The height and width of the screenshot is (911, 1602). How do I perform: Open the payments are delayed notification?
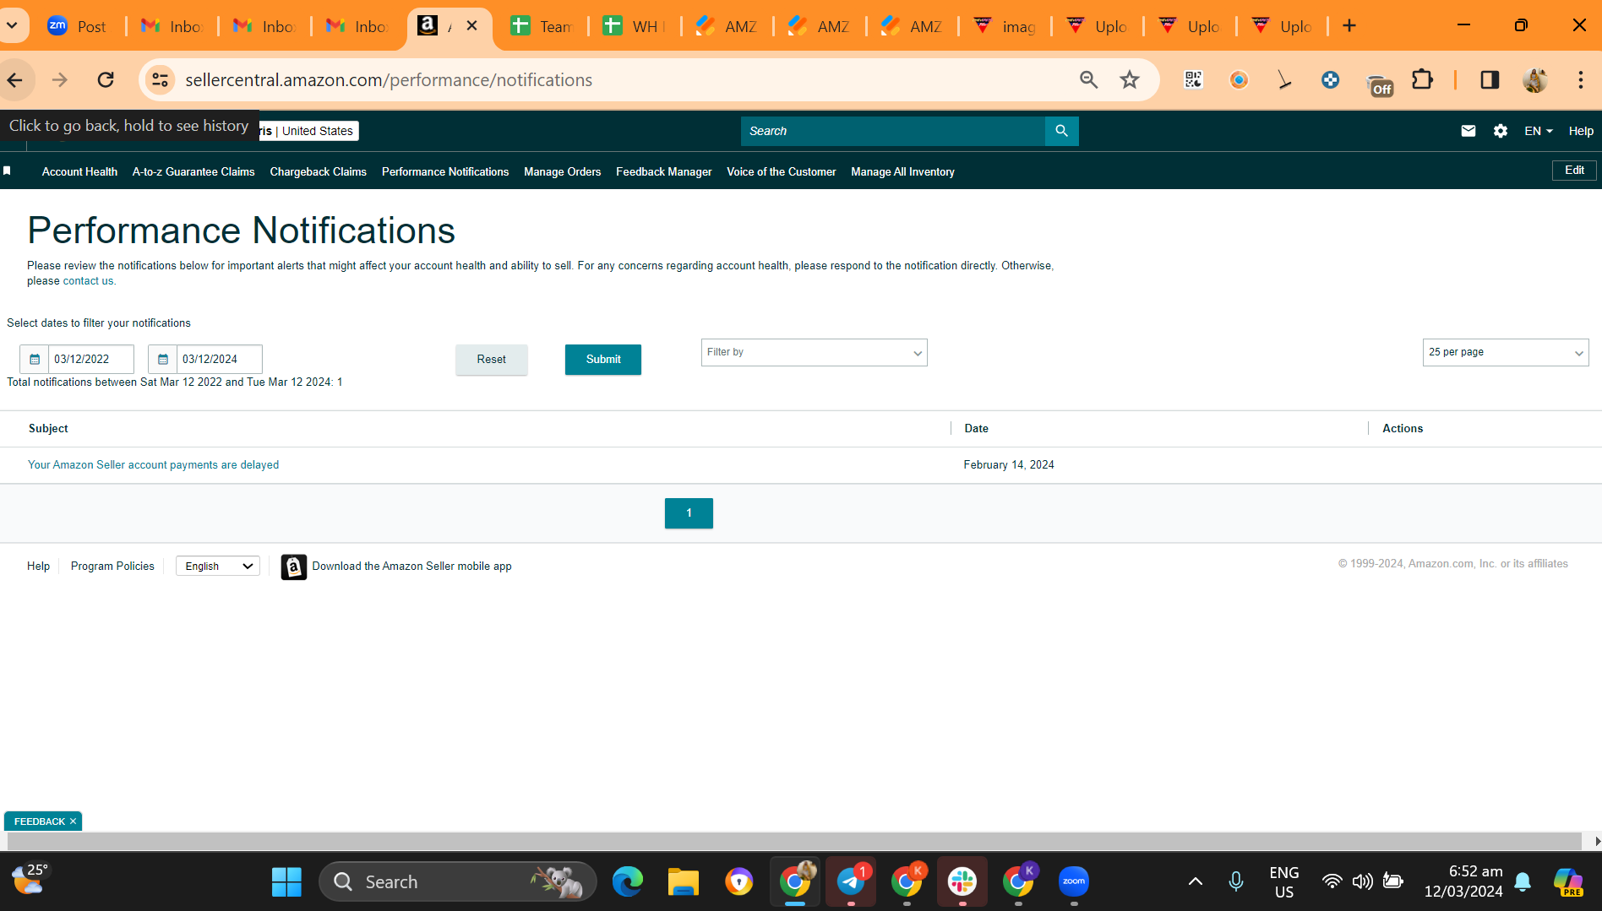153,465
